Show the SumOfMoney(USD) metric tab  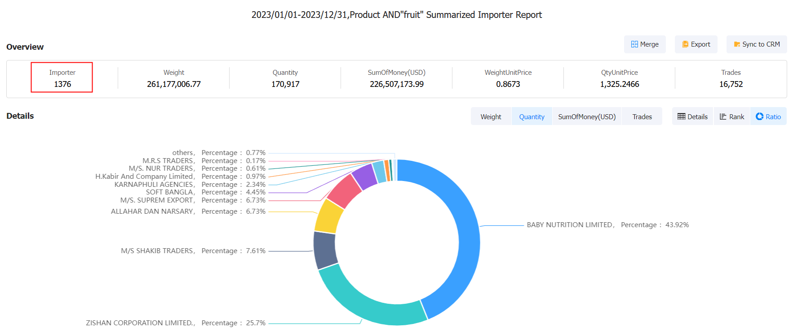[x=587, y=116]
